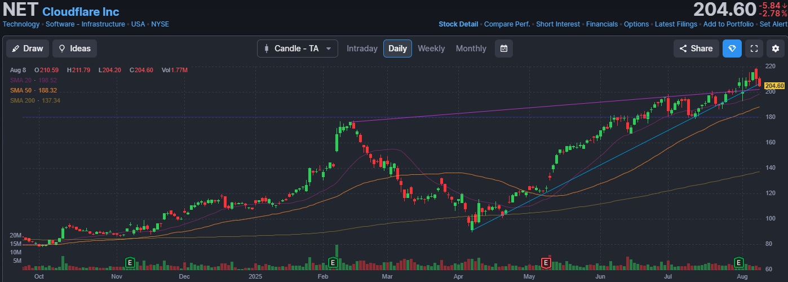Viewport: 788px width, 282px height.
Task: Click the NET ticker symbol heading
Action: point(20,10)
